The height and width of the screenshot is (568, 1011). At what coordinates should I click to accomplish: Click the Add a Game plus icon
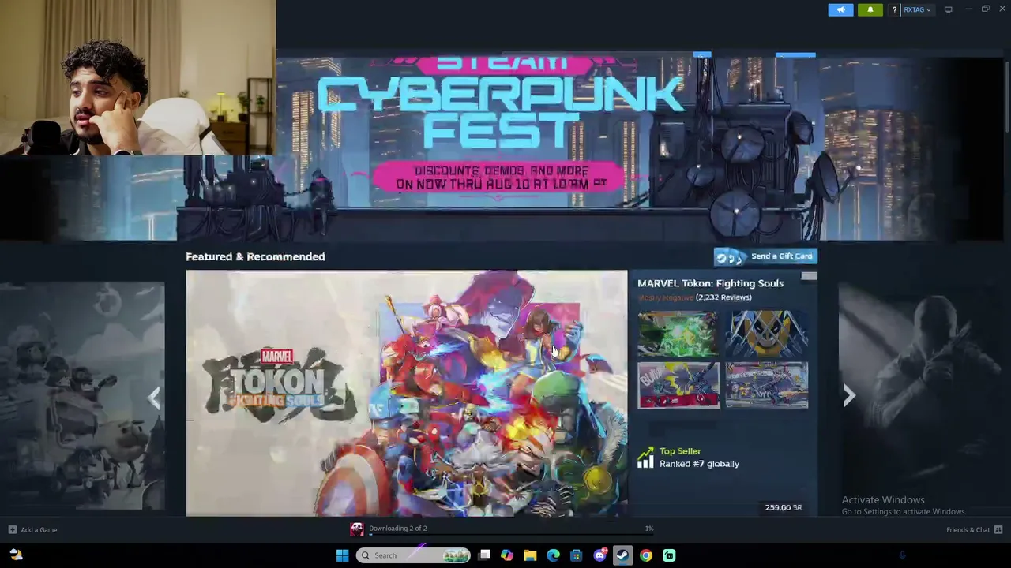pos(13,530)
